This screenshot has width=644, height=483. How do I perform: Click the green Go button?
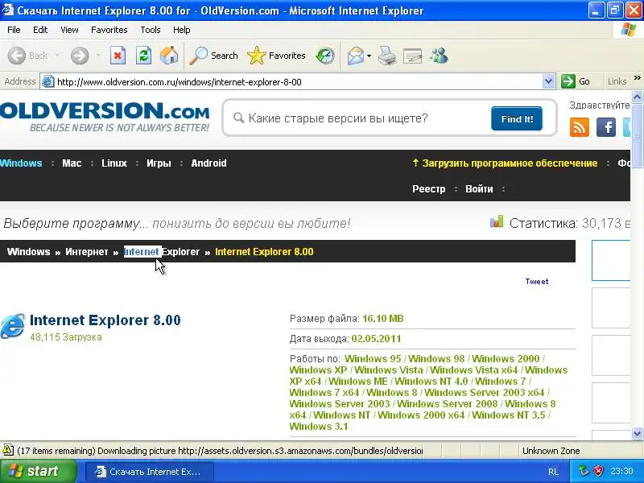point(576,81)
